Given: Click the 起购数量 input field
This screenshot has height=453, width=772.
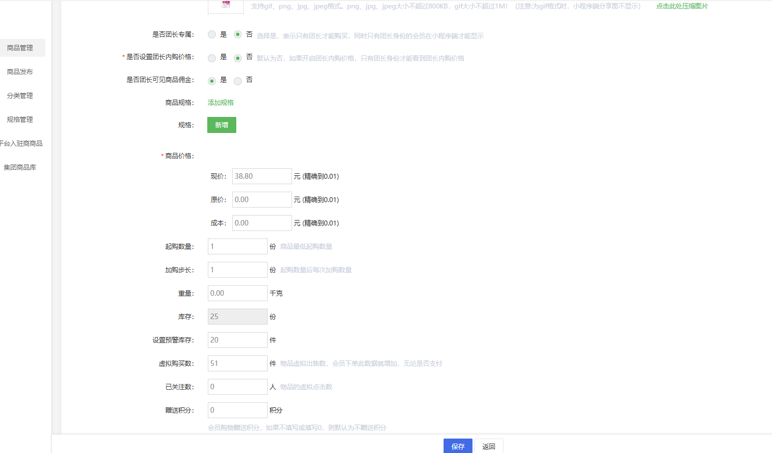Looking at the screenshot, I should 237,246.
